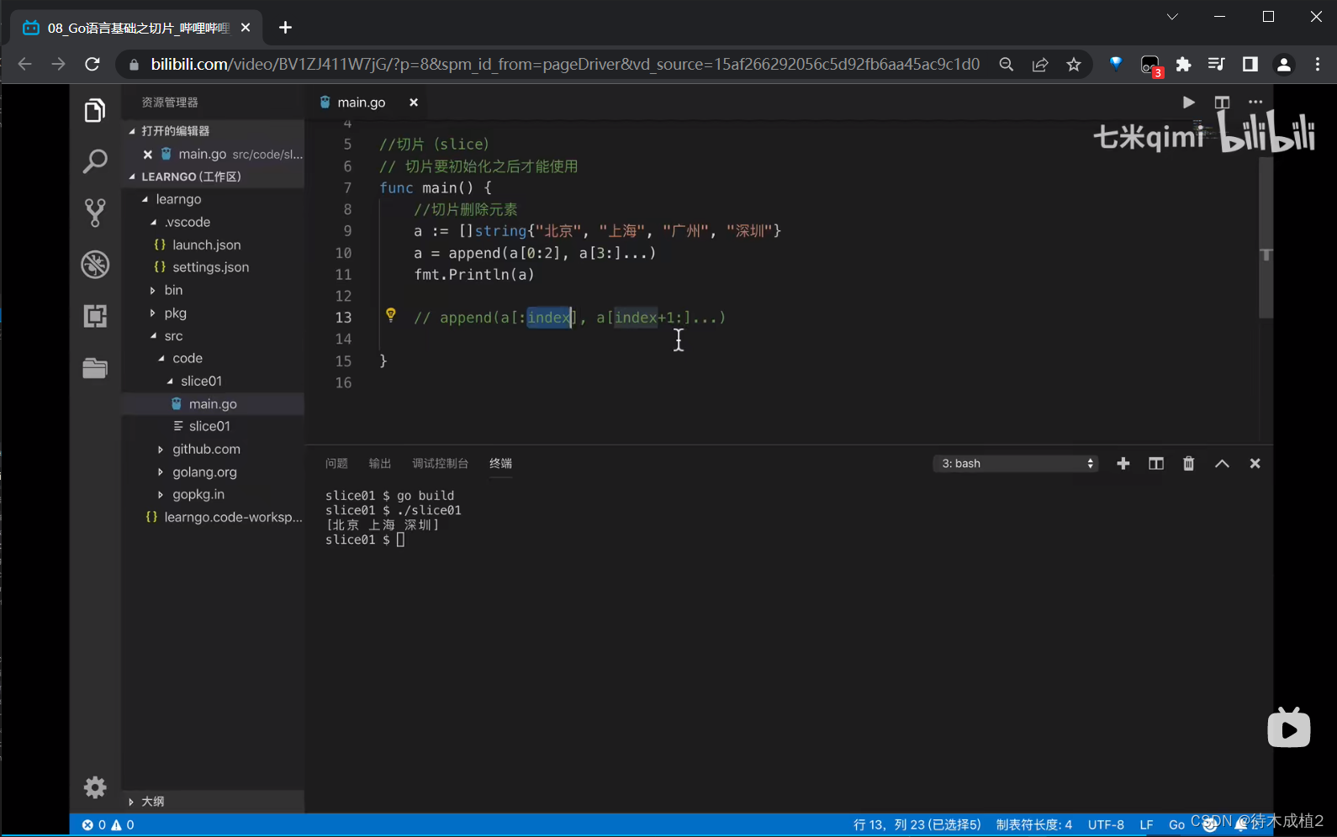Image resolution: width=1337 pixels, height=837 pixels.
Task: Expand the 大纲 outline section
Action: click(213, 802)
